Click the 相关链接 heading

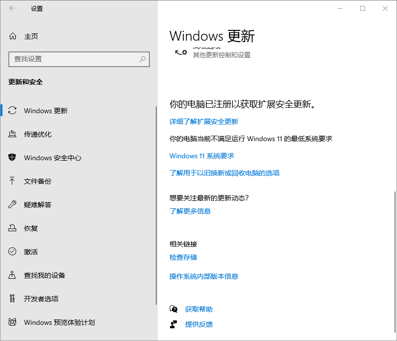tap(183, 244)
